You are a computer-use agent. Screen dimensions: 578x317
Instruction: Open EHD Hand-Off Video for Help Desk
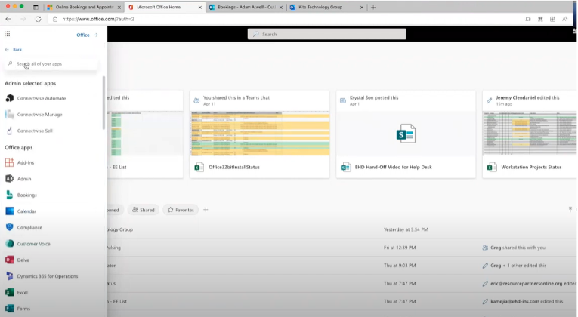[x=406, y=134]
